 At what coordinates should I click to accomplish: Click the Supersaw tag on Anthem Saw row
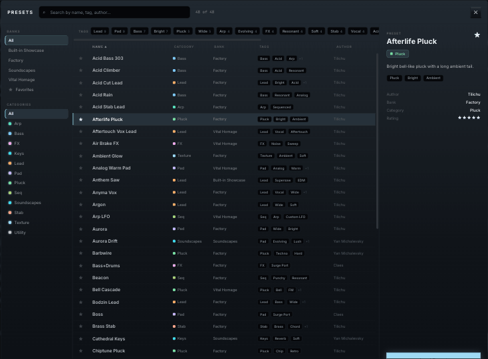tap(283, 180)
